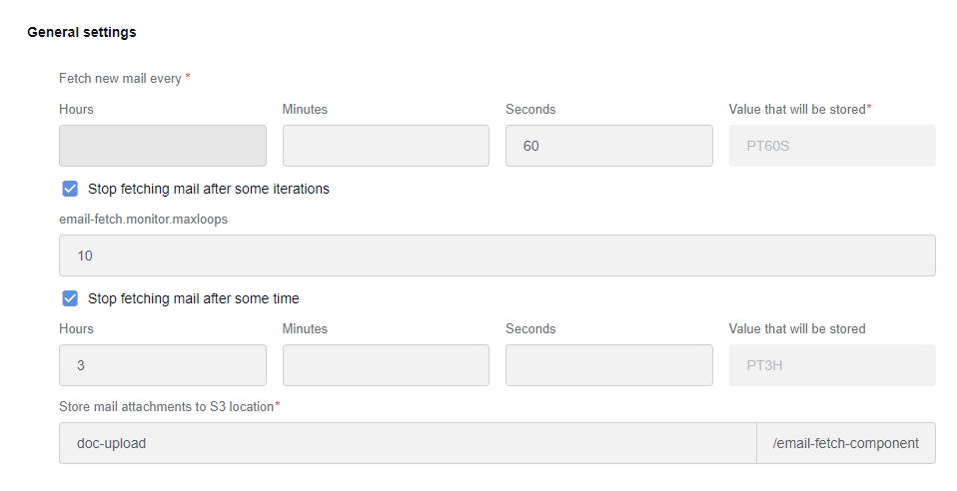The height and width of the screenshot is (491, 957).
Task: Click the 'Stop fetching mail after some time' label text
Action: click(194, 298)
